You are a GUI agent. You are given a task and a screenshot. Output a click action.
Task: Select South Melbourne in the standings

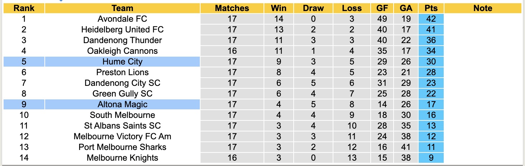click(122, 115)
